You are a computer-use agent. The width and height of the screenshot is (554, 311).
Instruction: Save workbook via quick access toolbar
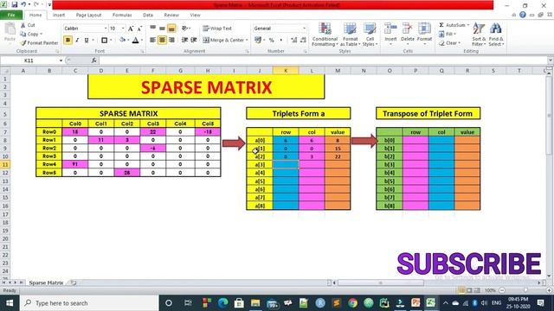point(15,4)
